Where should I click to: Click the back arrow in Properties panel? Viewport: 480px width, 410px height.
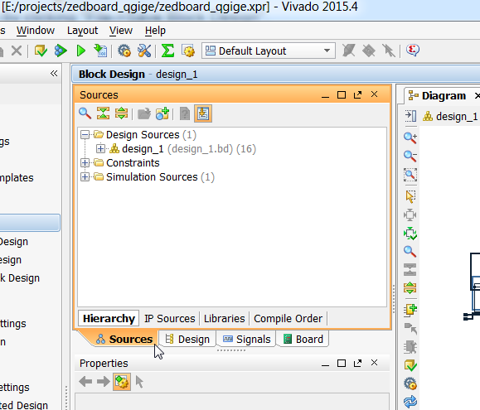pos(85,382)
